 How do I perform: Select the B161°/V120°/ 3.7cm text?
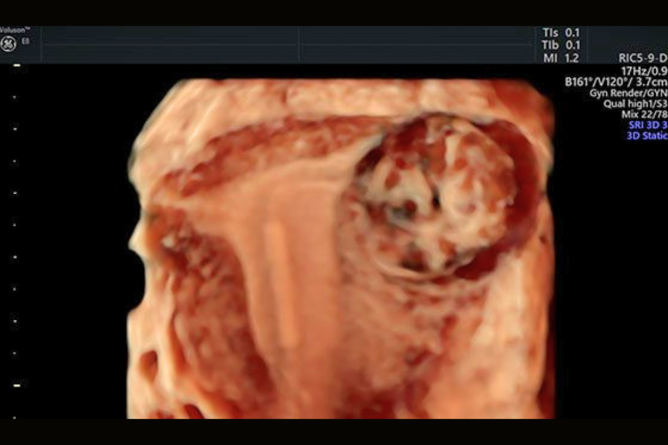tap(616, 82)
